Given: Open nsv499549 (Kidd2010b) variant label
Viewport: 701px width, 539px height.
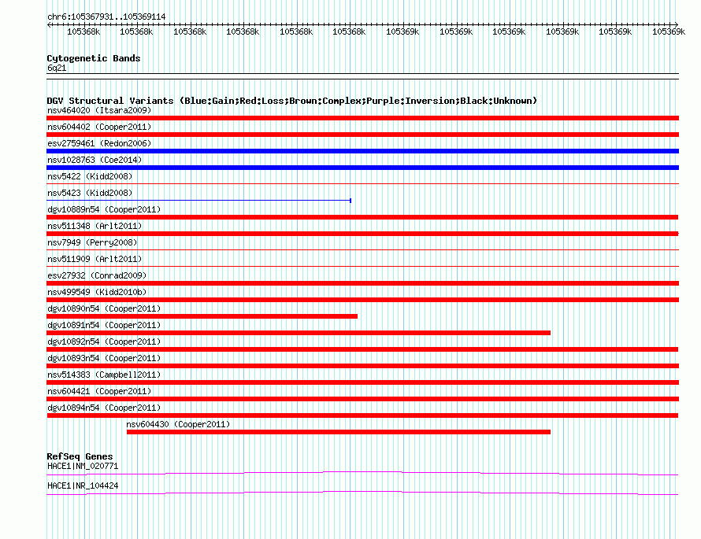Looking at the screenshot, I should (97, 292).
